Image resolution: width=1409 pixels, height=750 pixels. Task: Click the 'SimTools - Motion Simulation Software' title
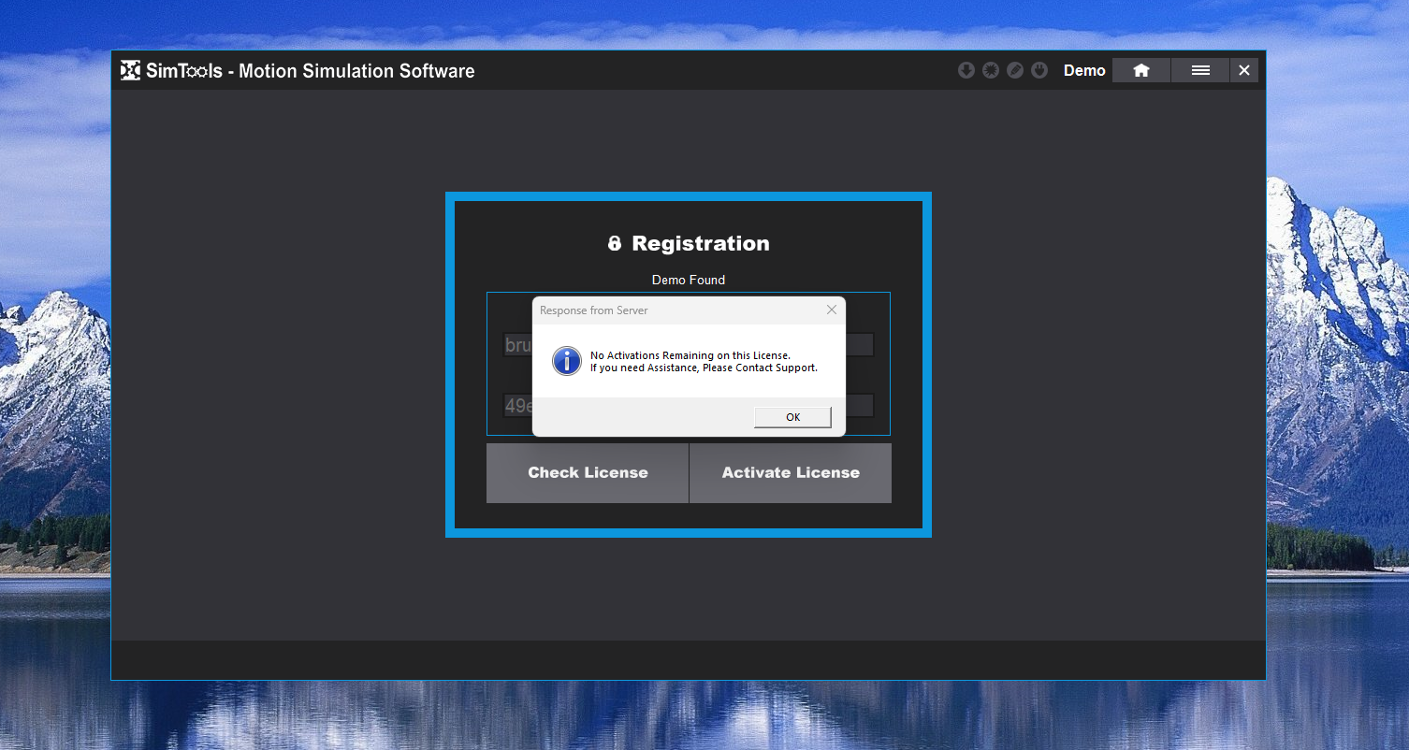click(x=310, y=71)
